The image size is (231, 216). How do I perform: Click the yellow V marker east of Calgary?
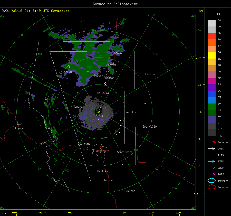pos(107,147)
